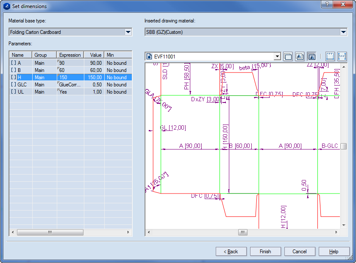Click the EVF11001 document icon

pos(149,56)
